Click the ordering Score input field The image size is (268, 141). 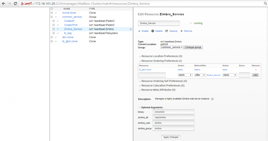tap(245, 75)
